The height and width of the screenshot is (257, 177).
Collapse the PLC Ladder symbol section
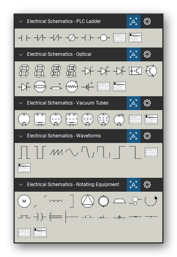tap(21, 22)
